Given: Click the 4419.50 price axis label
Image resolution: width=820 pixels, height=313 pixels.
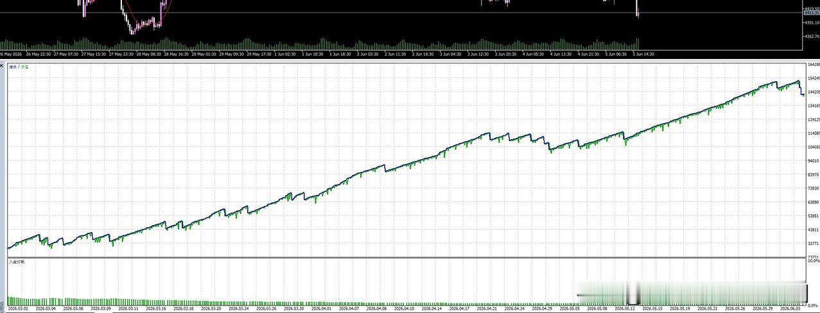Looking at the screenshot, I should click(812, 8).
